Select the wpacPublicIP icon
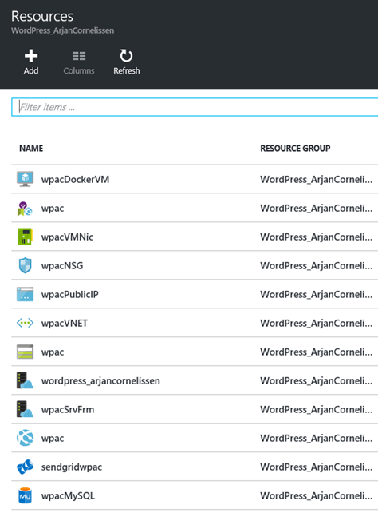This screenshot has height=517, width=378. click(25, 294)
